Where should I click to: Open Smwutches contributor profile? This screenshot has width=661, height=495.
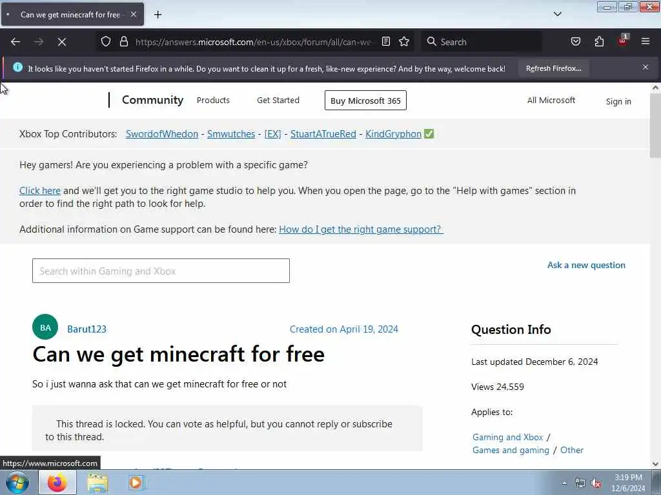231,134
